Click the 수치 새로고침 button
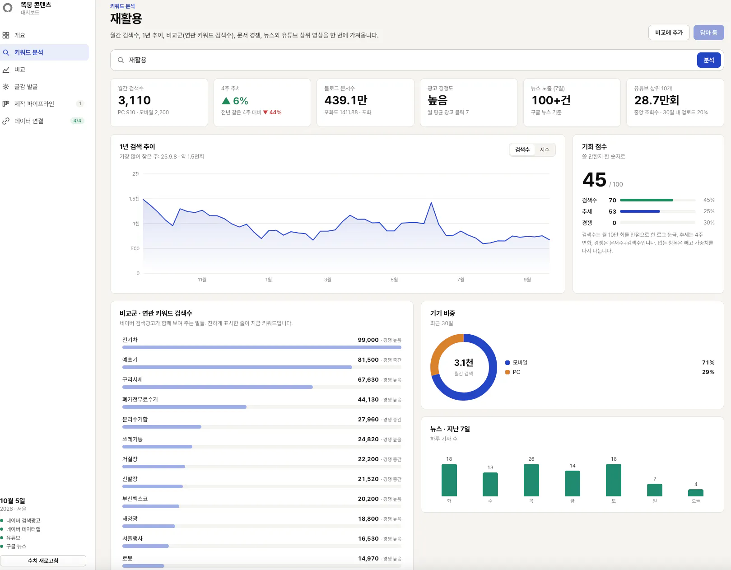Image resolution: width=731 pixels, height=570 pixels. point(43,561)
